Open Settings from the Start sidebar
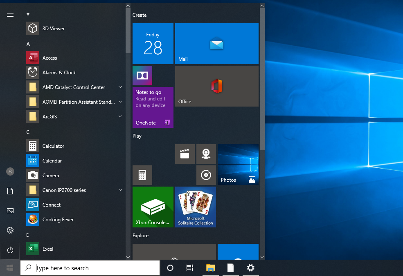The image size is (403, 276). point(10,230)
